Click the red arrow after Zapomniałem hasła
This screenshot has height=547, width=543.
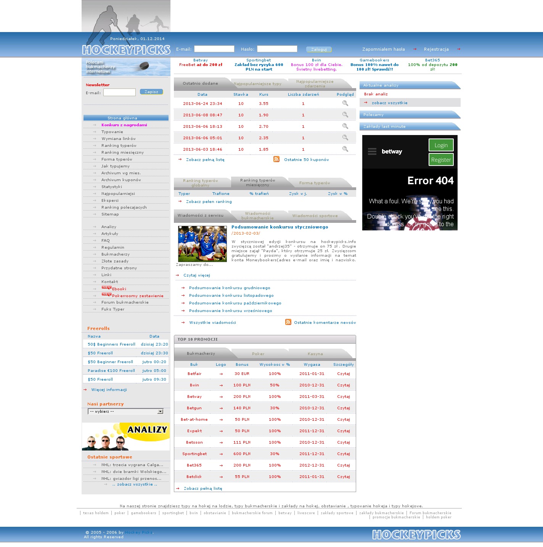pyautogui.click(x=414, y=49)
